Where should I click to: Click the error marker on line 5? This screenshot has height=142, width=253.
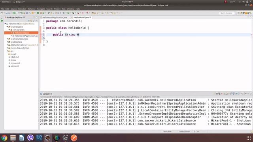click(x=41, y=35)
